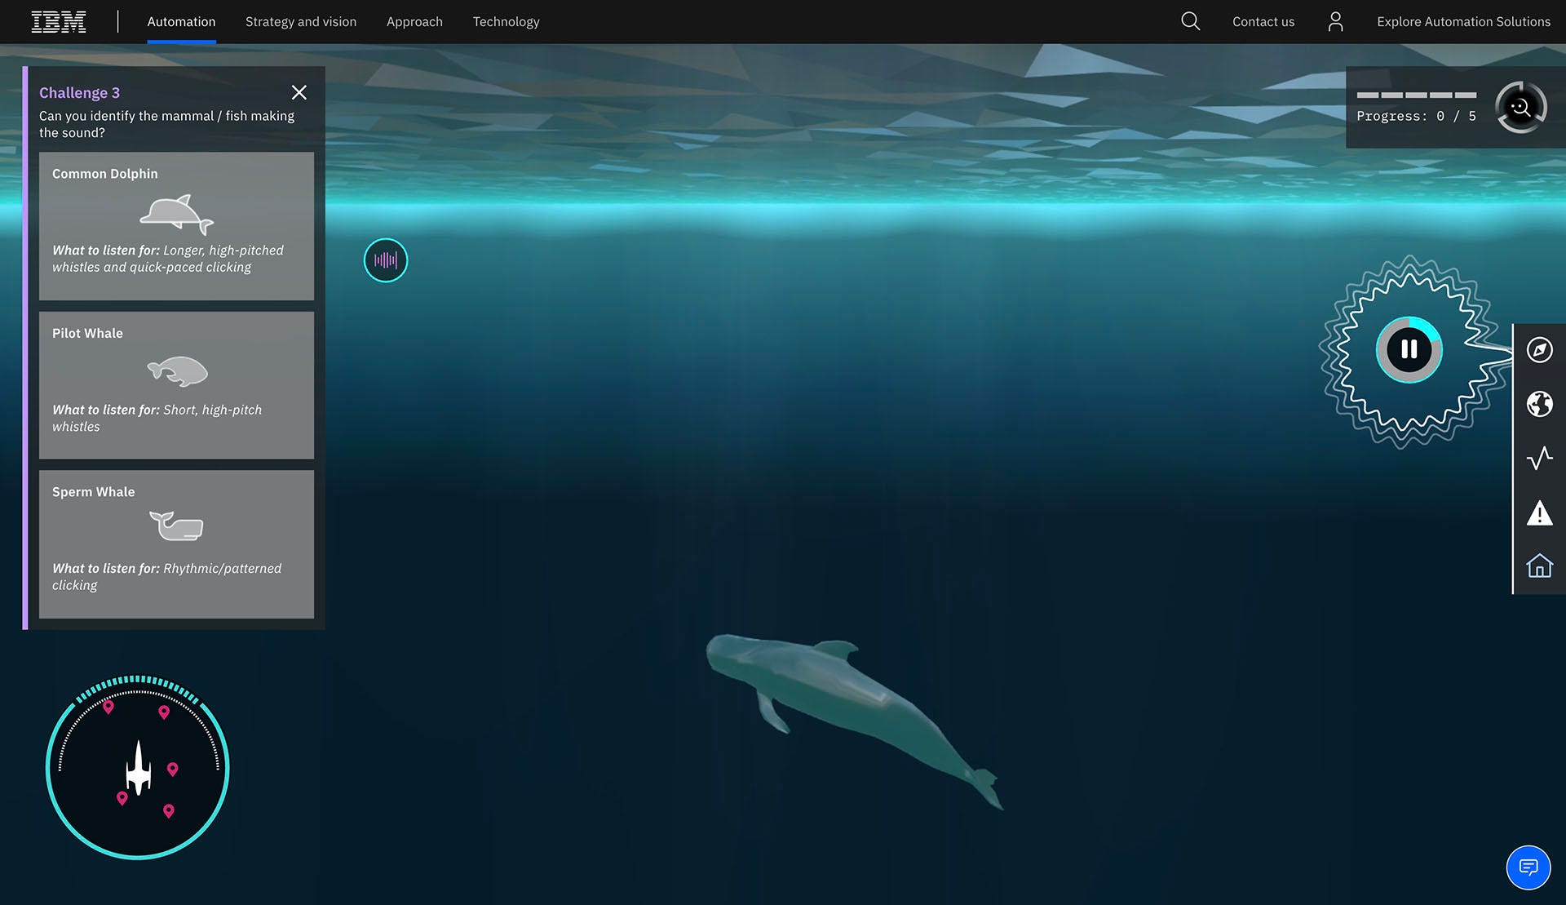This screenshot has width=1566, height=905.
Task: Click the globe icon in sidebar
Action: (x=1539, y=404)
